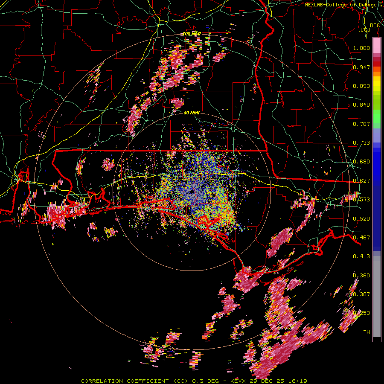Select the 0.520 legend value
This screenshot has width=384, height=384.
361,219
